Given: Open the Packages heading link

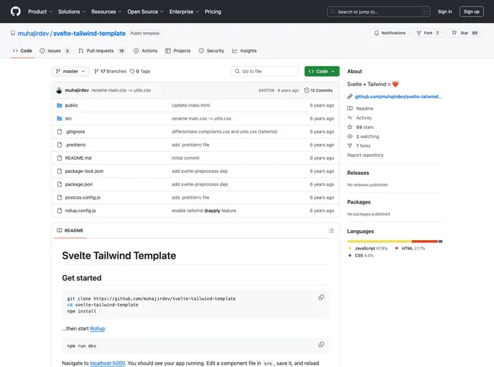Looking at the screenshot, I should pyautogui.click(x=359, y=202).
